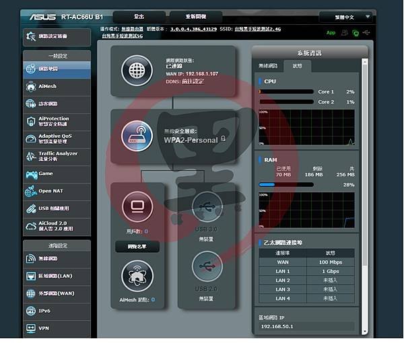Click the system info panel scrollbar
Image resolution: width=404 pixels, height=343 pixels.
tap(364, 165)
